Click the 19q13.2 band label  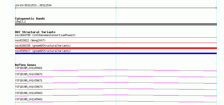click(20, 22)
